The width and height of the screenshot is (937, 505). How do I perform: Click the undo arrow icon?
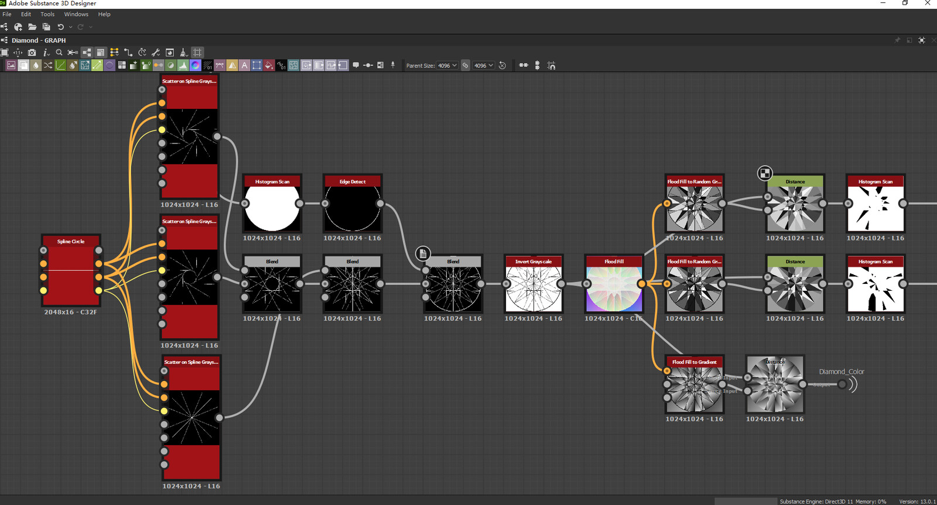pyautogui.click(x=60, y=27)
